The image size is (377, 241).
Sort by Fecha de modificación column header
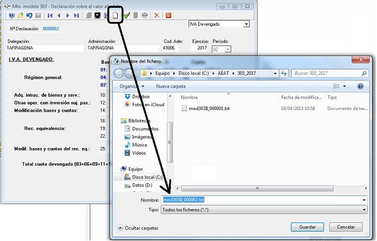(x=302, y=97)
